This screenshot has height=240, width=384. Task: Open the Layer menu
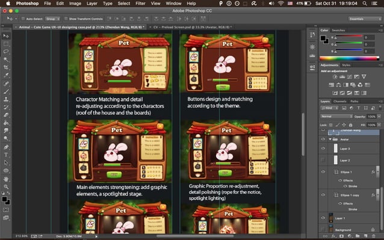click(x=92, y=4)
